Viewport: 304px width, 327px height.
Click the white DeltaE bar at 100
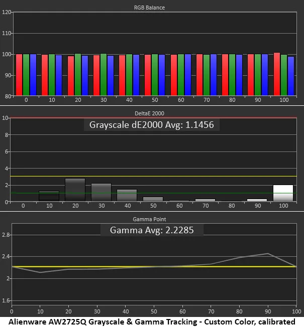click(283, 193)
